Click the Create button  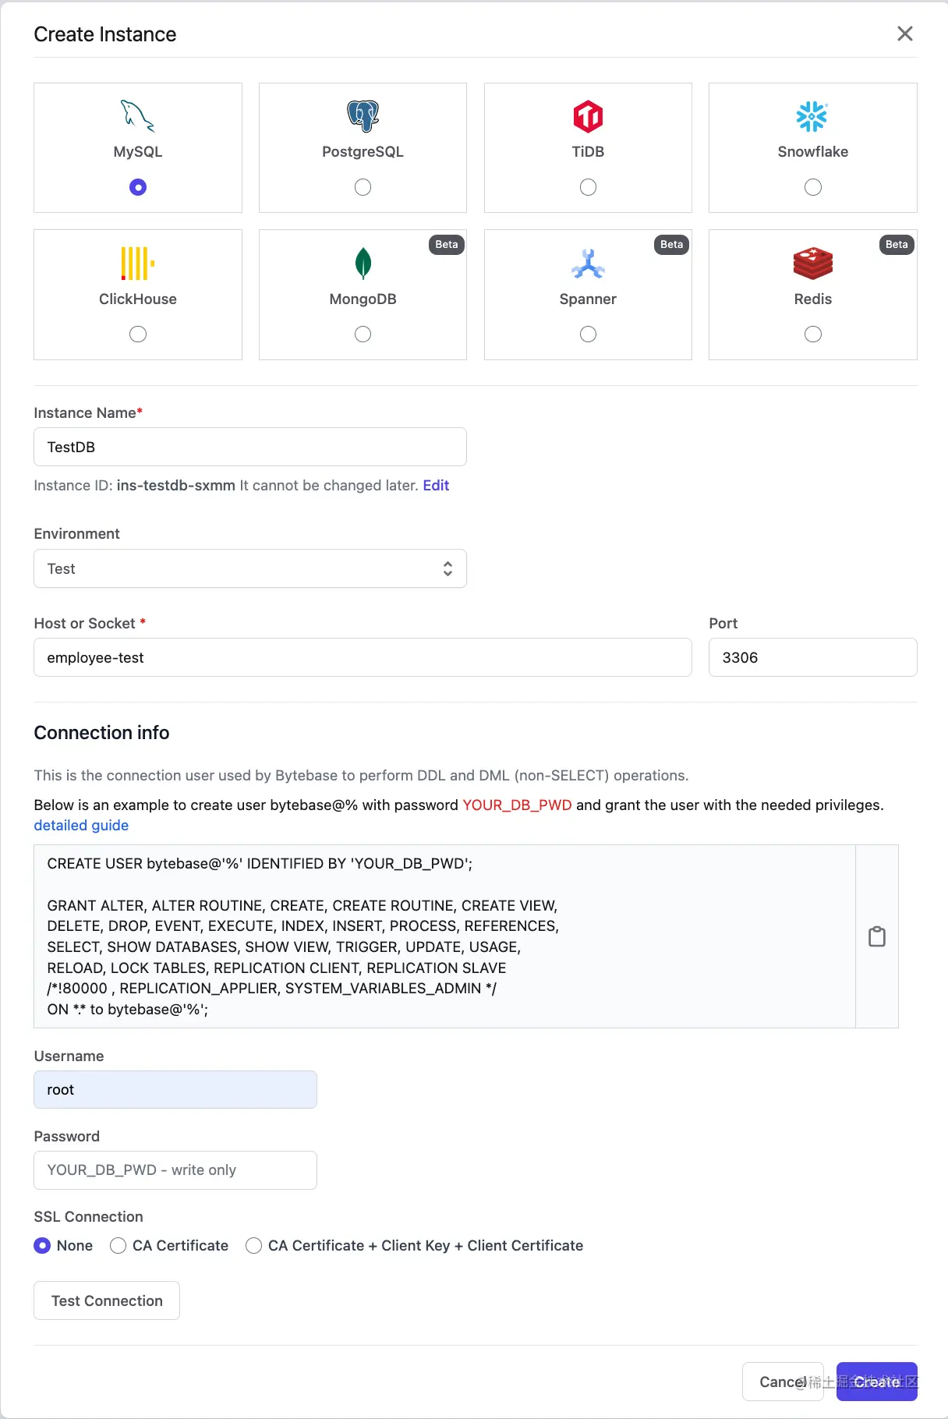(x=876, y=1382)
